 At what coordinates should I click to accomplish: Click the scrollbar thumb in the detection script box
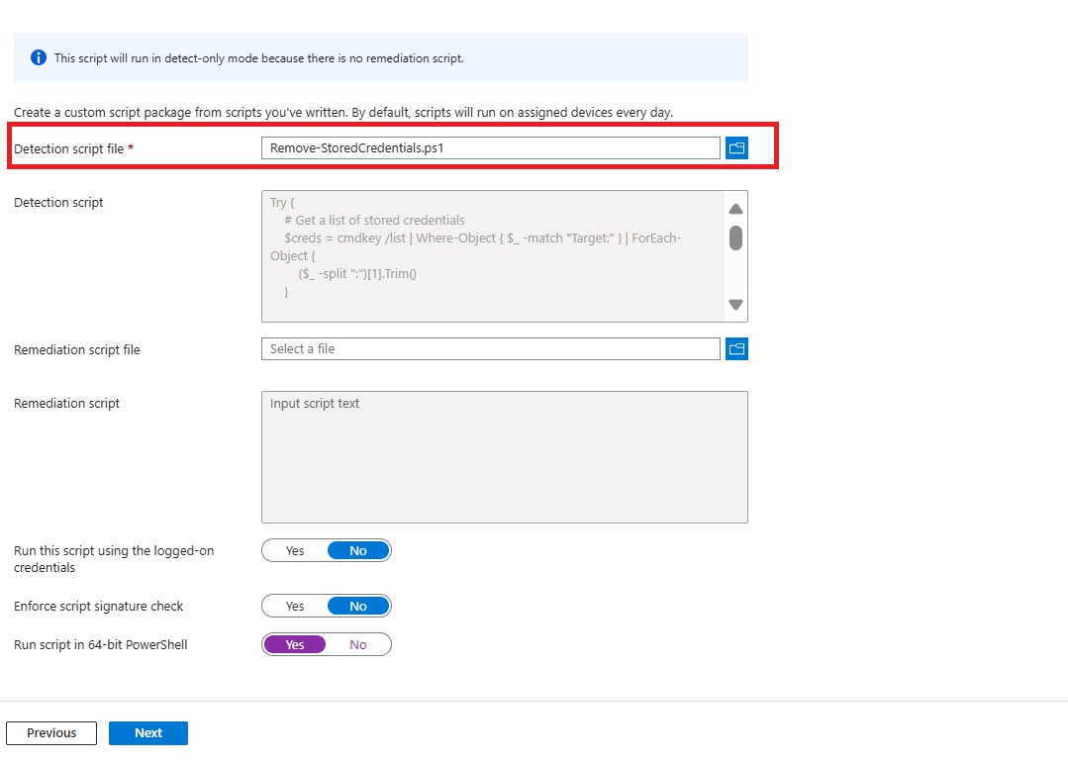(734, 238)
